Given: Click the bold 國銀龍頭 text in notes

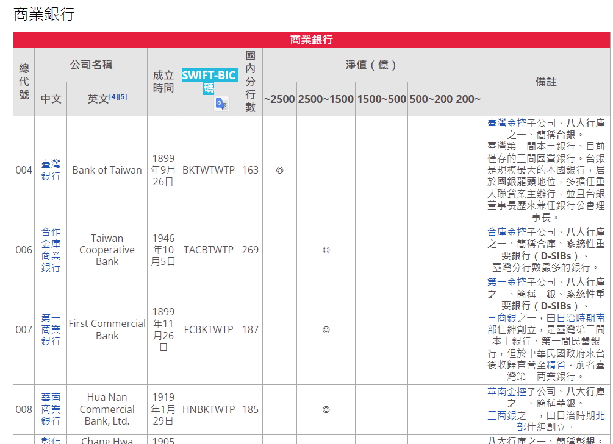Looking at the screenshot, I should 517,181.
